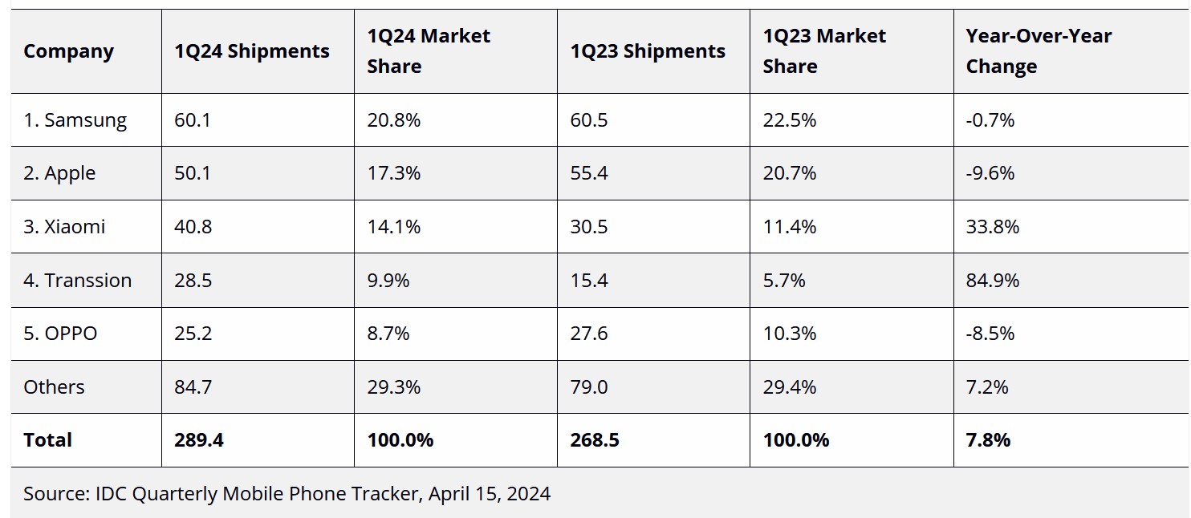The image size is (1191, 518).
Task: Select the OPPO row label
Action: [60, 334]
